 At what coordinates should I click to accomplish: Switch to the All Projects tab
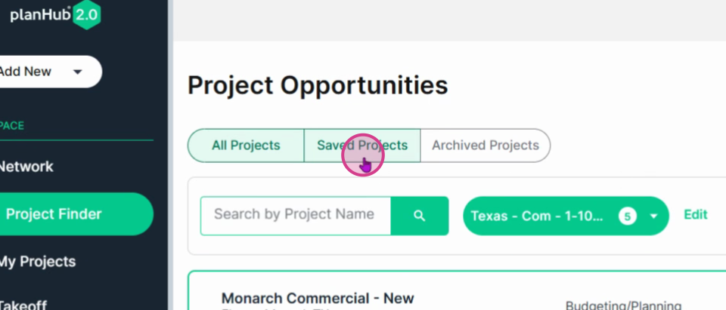(246, 146)
